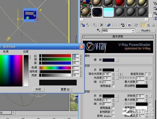Click 重置(R) in the color dialog
The height and width of the screenshot is (119, 157).
pyautogui.click(x=65, y=89)
